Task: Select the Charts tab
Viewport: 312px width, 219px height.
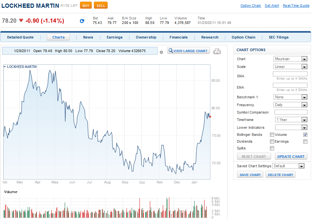Action: pyautogui.click(x=58, y=37)
